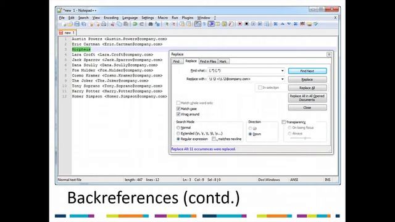Enable the Transparency checkbox
Screen dimensions: 395x222
(284, 122)
